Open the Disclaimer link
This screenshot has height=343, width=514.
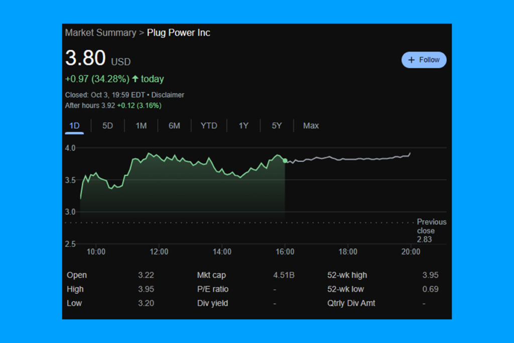pos(168,95)
